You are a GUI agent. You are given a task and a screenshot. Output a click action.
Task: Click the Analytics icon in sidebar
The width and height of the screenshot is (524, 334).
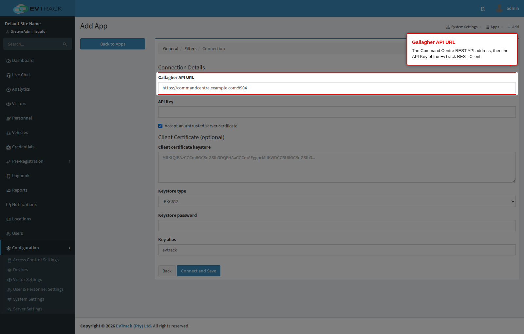pyautogui.click(x=9, y=90)
